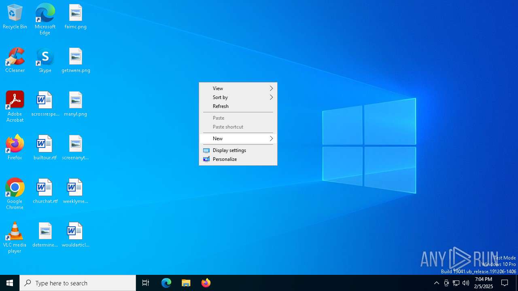Select the Google Chrome desktop shortcut
This screenshot has width=518, height=291.
(15, 194)
